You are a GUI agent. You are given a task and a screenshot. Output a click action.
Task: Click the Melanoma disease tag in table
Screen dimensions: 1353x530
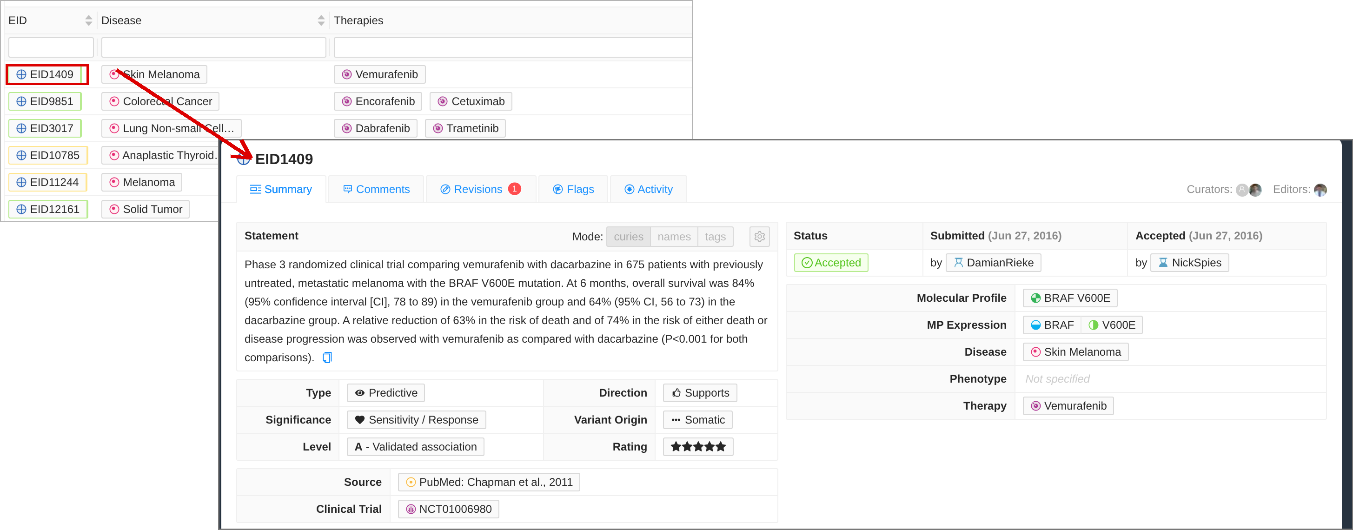coord(142,182)
